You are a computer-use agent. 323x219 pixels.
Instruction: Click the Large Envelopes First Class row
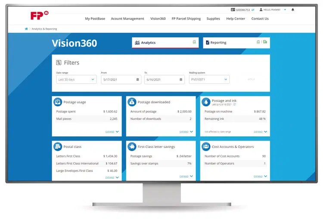(87, 171)
